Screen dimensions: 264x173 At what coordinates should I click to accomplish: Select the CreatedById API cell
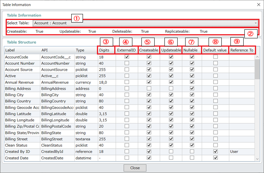tap(57, 152)
